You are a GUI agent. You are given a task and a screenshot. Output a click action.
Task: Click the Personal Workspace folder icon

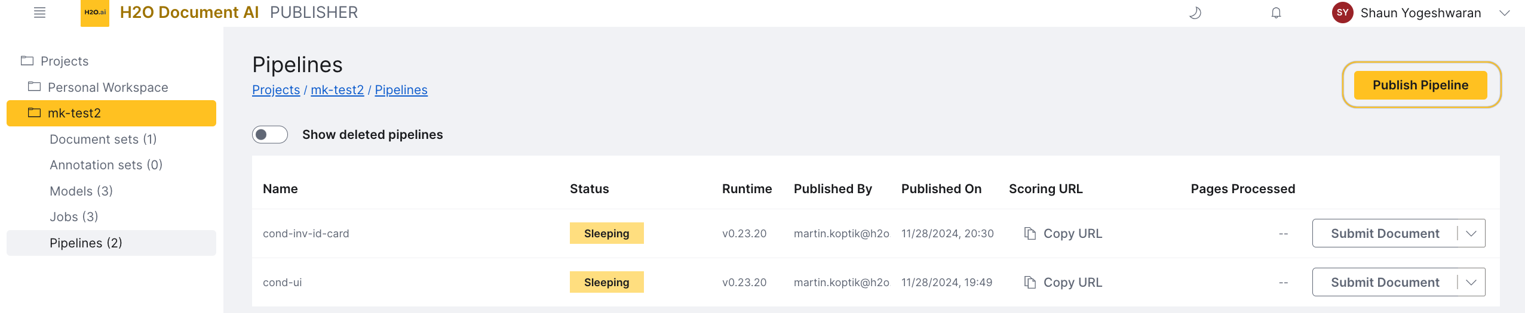pyautogui.click(x=34, y=87)
